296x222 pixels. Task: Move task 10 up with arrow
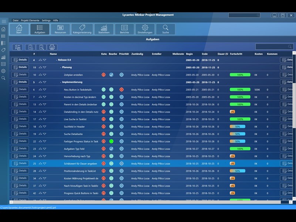pos(40,75)
